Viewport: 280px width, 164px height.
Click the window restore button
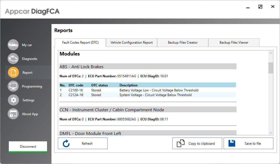[260, 6]
